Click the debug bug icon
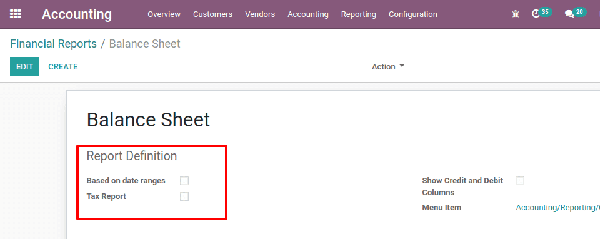Image resolution: width=600 pixels, height=239 pixels. click(516, 14)
